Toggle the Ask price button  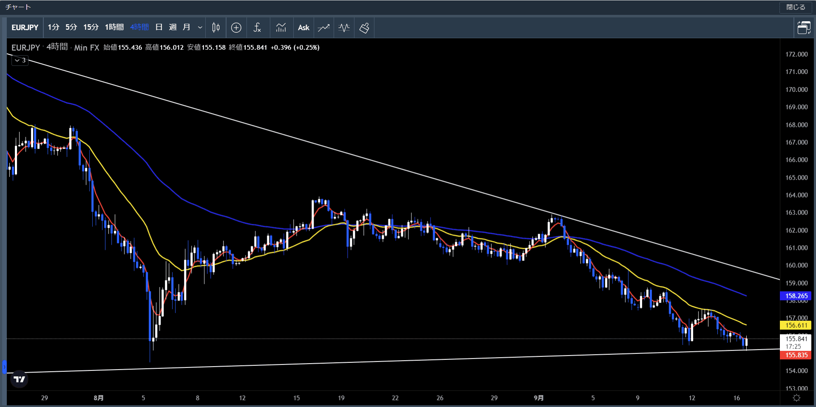303,28
